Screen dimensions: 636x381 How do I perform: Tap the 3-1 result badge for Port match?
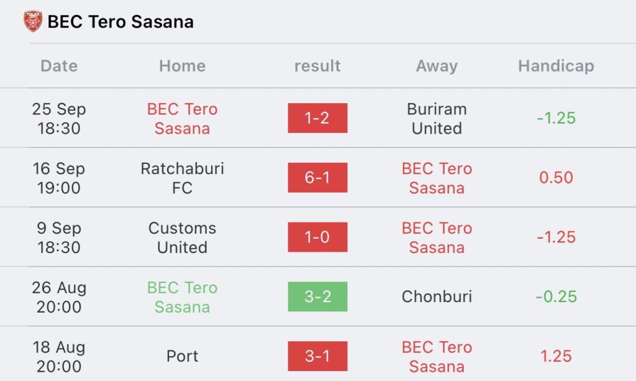(317, 356)
